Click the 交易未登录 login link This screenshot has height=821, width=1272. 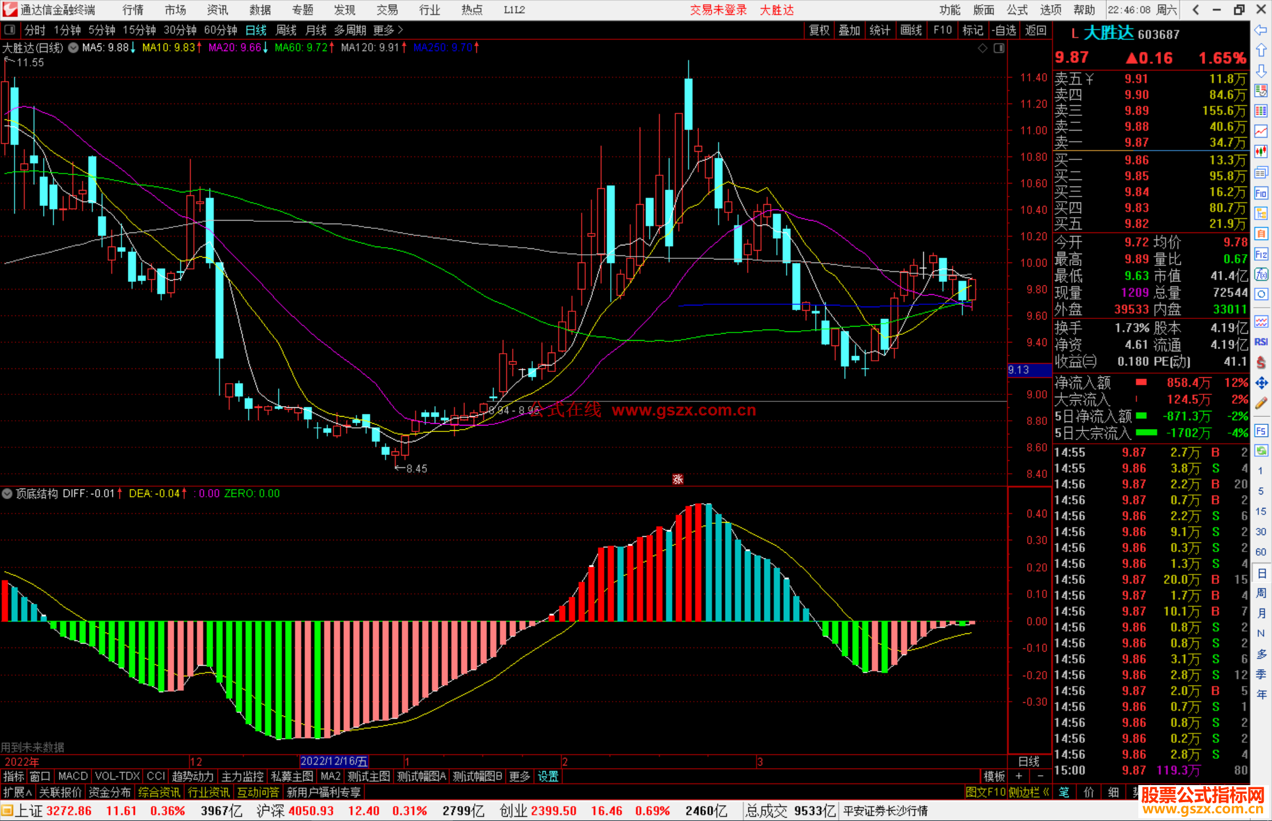[718, 10]
